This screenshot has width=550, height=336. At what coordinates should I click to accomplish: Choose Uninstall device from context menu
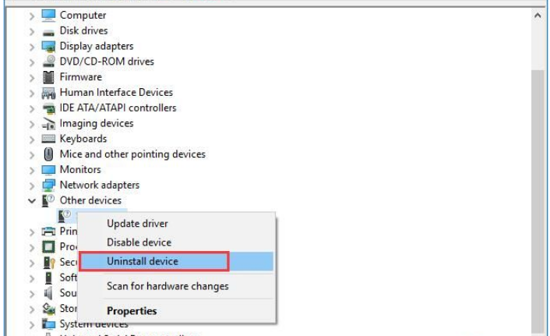[143, 261]
